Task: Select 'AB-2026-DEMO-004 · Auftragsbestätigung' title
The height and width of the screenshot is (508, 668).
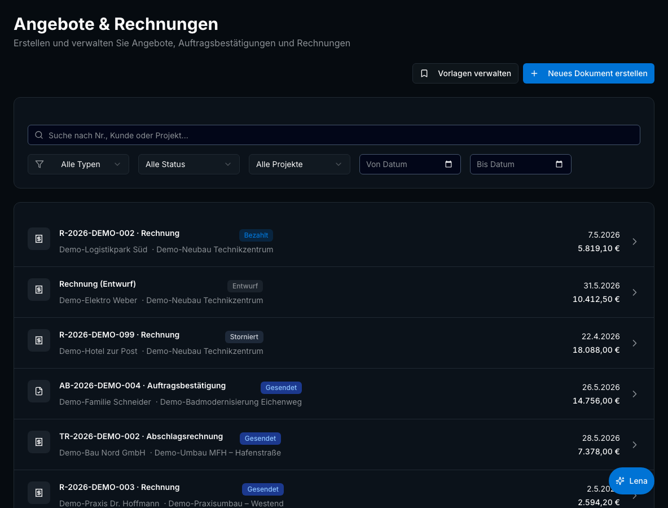Action: (142, 386)
